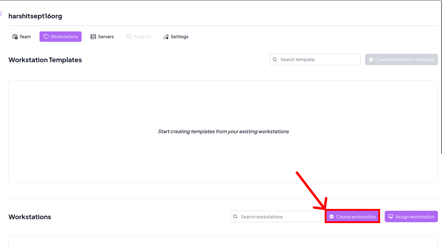Screen dimensions: 442x249
Task: Click the monitor icon on Assign workstation
Action: 391,217
